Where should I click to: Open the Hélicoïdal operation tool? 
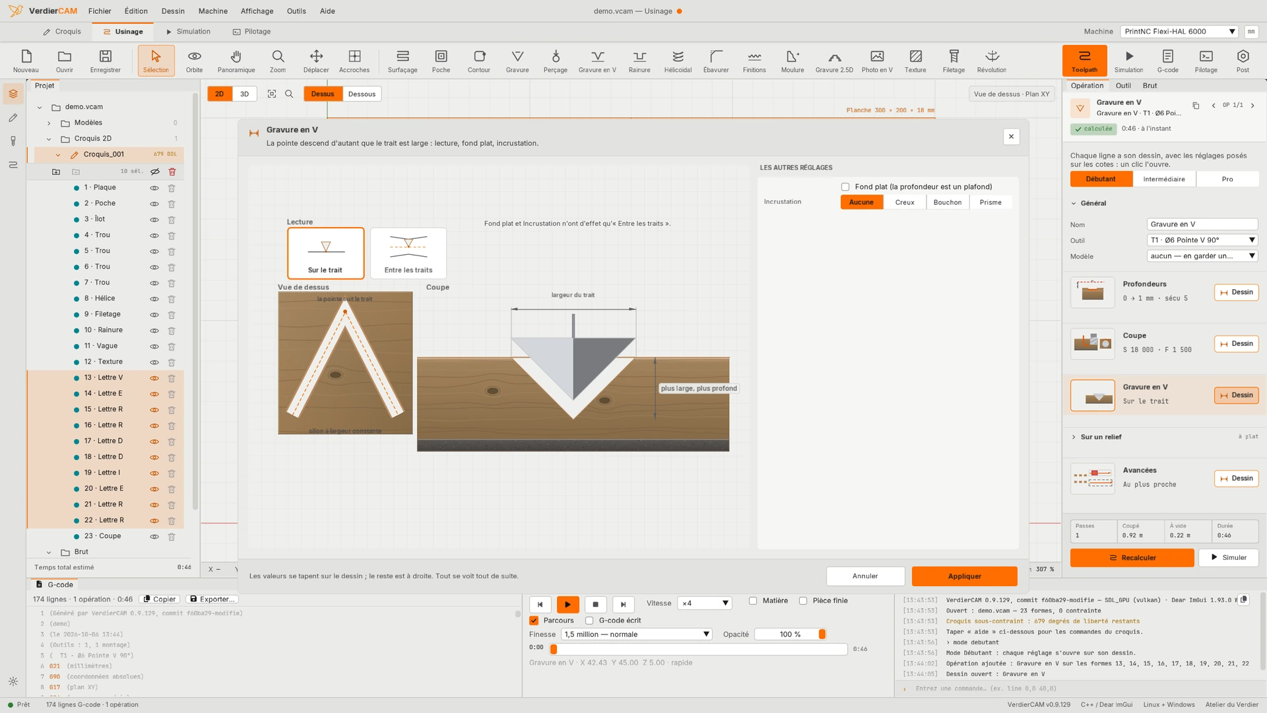[x=678, y=61]
